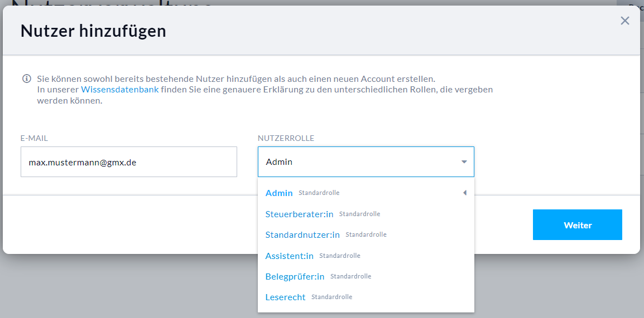Click the Standardrolle tag next to Leserecht

331,297
